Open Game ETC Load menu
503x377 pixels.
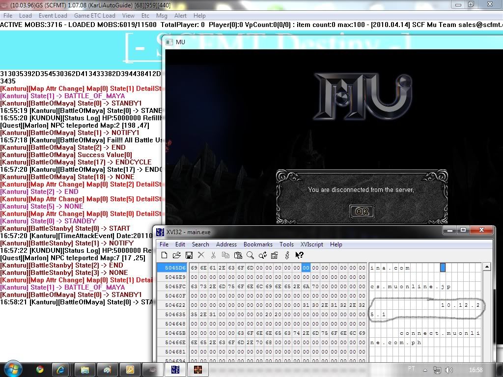pos(95,16)
